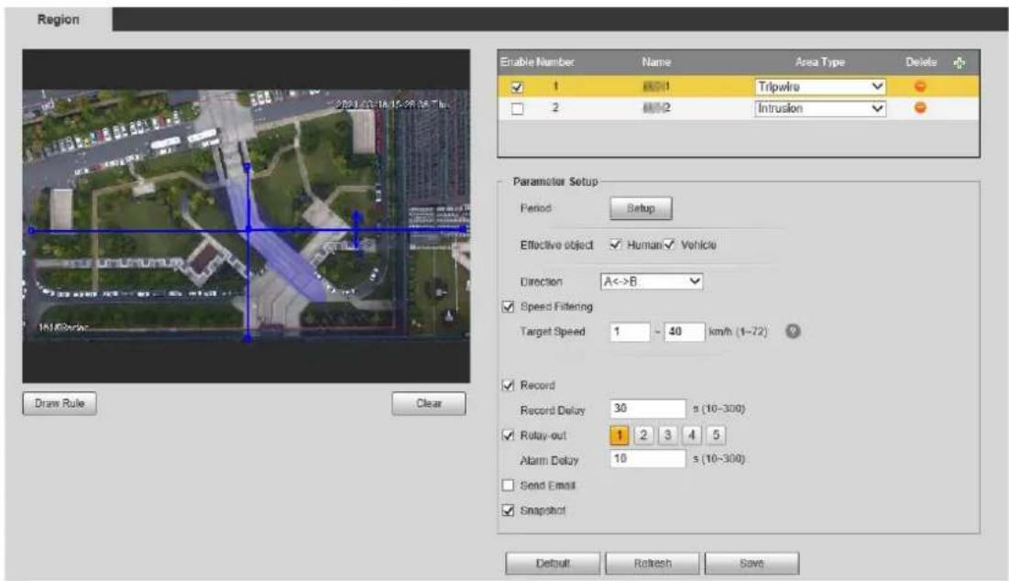Screen dimensions: 1009x581
Task: Click the Period Setup button
Action: [641, 208]
